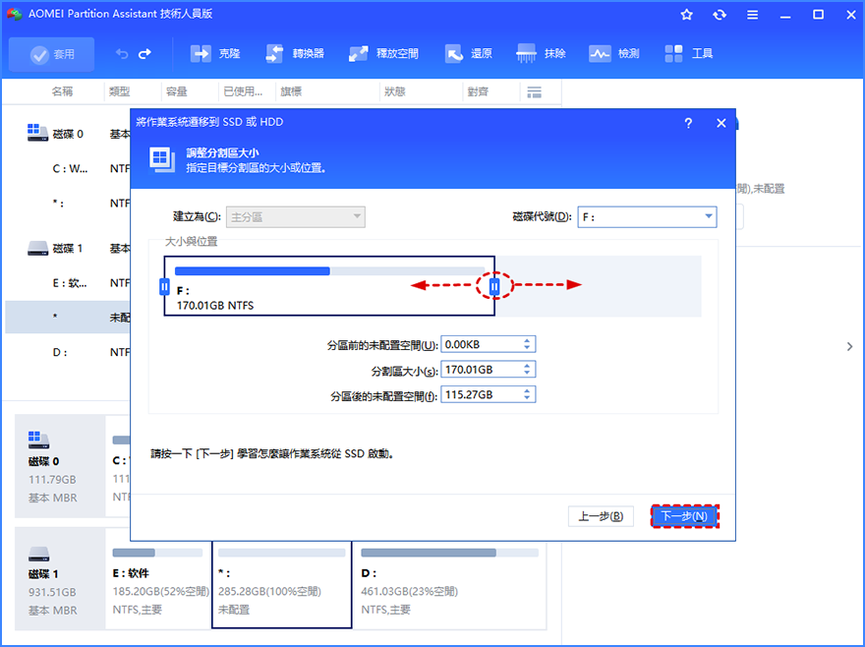Click the left partition resize handle
The width and height of the screenshot is (865, 647).
(x=164, y=286)
